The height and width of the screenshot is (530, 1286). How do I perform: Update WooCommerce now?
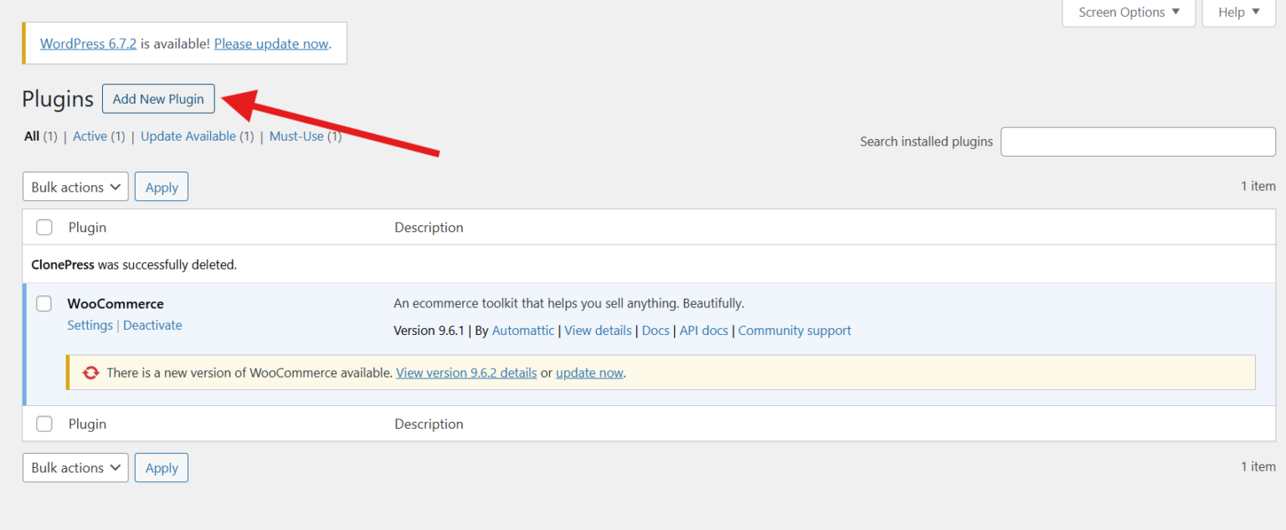click(x=589, y=372)
